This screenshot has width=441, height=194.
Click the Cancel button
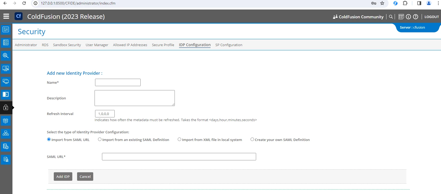(x=85, y=177)
